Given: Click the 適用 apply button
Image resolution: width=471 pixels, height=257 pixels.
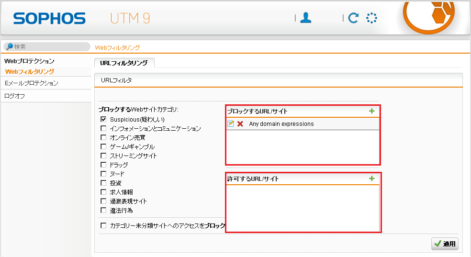Looking at the screenshot, I should [x=445, y=244].
